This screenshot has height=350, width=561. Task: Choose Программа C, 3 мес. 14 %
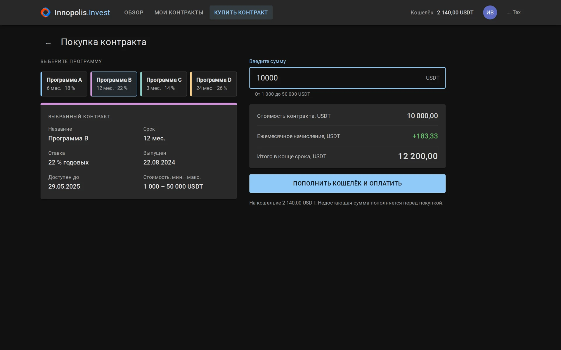click(164, 84)
